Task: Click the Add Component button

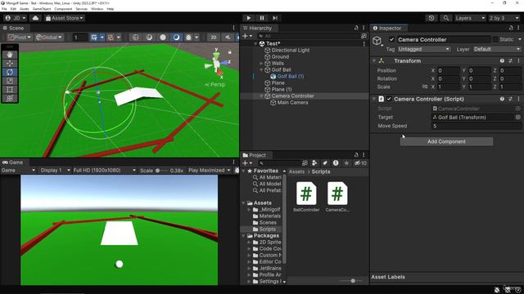Action: [x=446, y=141]
